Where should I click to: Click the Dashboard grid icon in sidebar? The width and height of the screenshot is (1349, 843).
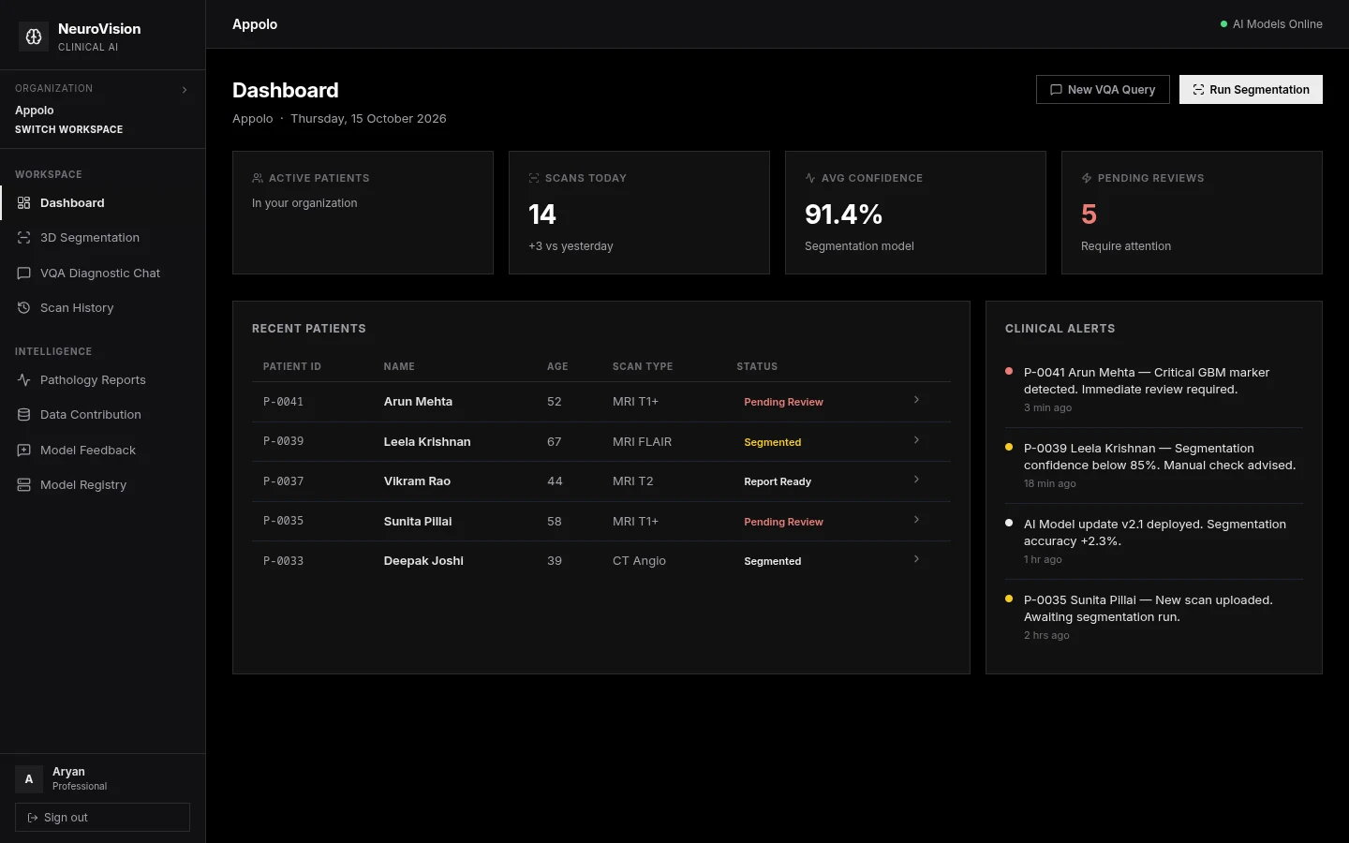click(24, 203)
